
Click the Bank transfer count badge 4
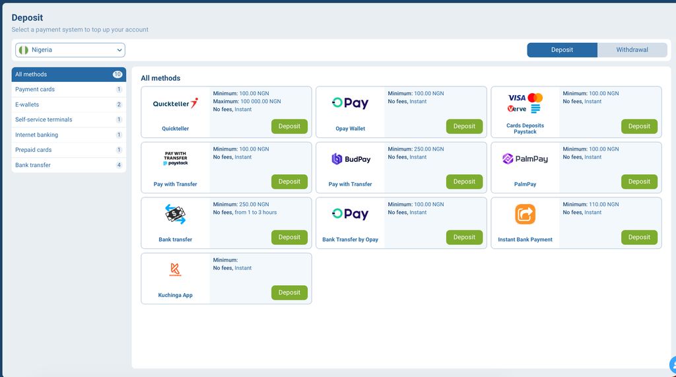[x=119, y=165]
